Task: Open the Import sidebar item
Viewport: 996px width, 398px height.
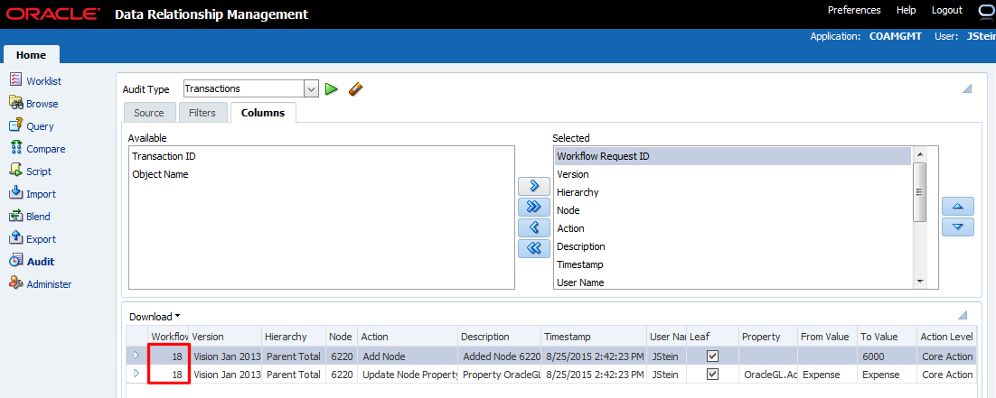Action: 33,194
